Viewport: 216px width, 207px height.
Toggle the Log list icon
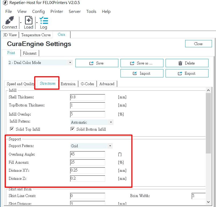point(43,21)
